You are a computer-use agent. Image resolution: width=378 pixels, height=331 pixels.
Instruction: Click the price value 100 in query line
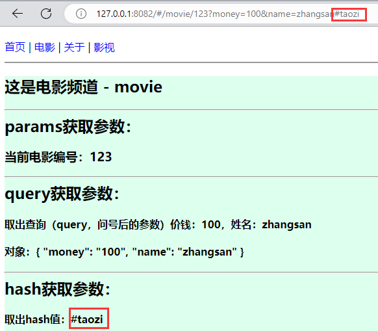(211, 224)
